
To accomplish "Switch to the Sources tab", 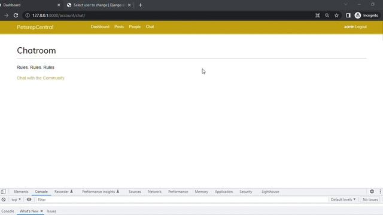I will pyautogui.click(x=135, y=192).
